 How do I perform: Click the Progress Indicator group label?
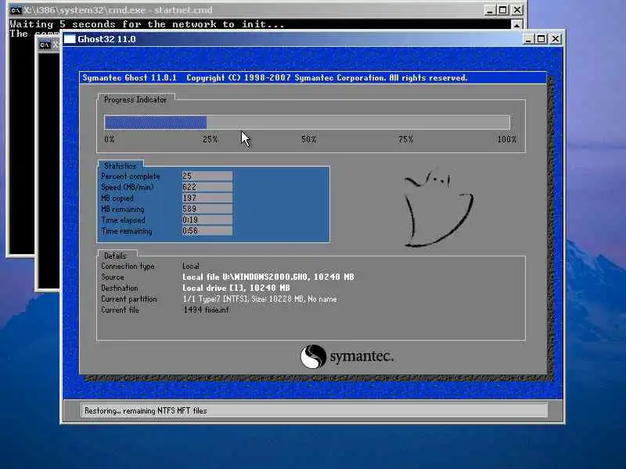pos(135,100)
